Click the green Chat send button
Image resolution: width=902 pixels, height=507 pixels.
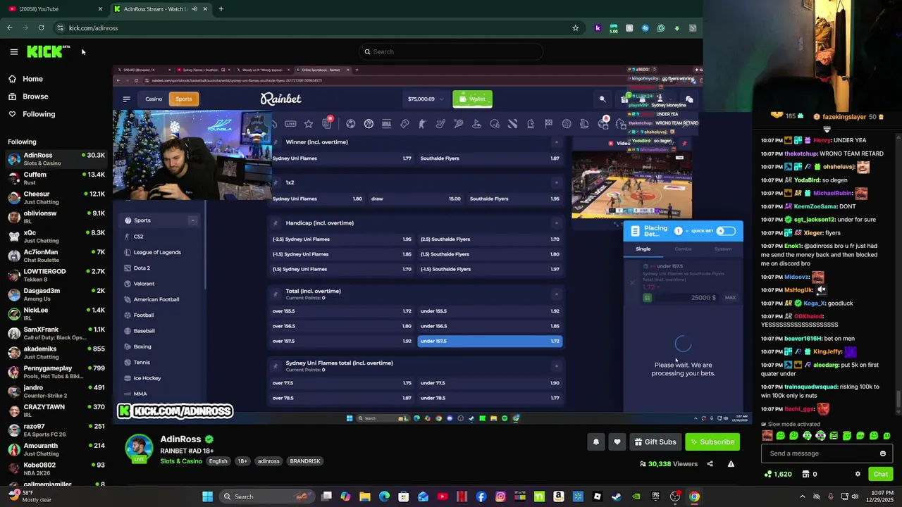[880, 474]
